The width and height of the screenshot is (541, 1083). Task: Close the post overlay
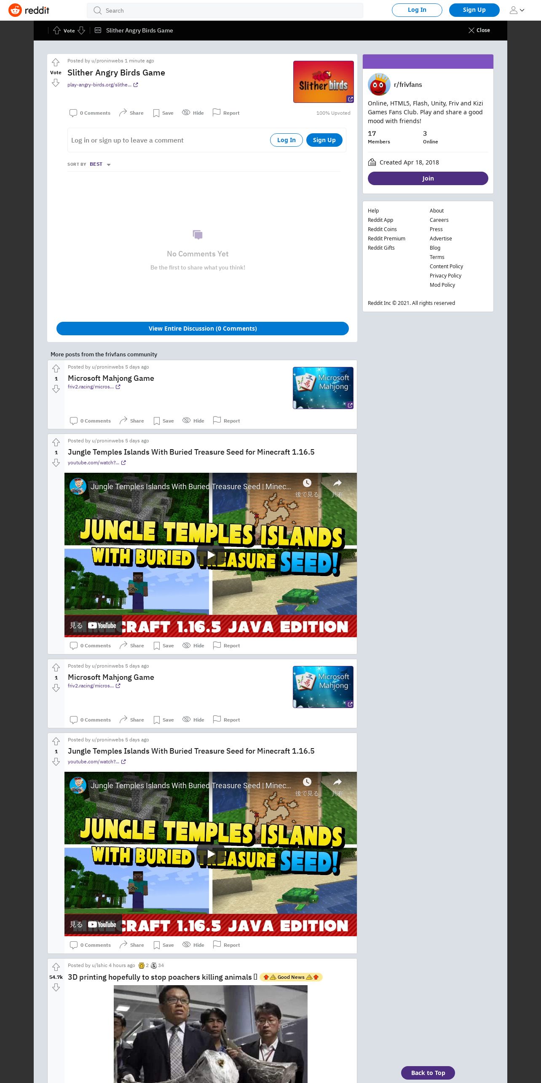click(479, 30)
